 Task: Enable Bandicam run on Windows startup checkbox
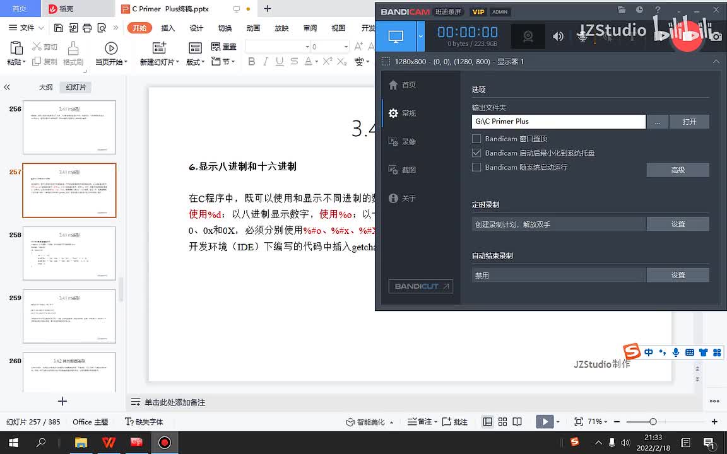(x=476, y=167)
